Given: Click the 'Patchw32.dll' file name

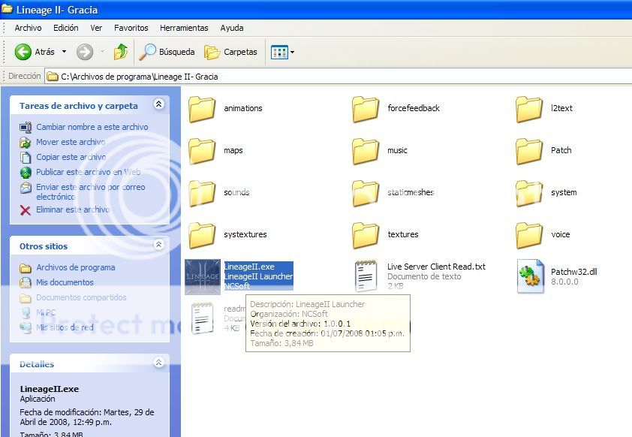Looking at the screenshot, I should 574,272.
